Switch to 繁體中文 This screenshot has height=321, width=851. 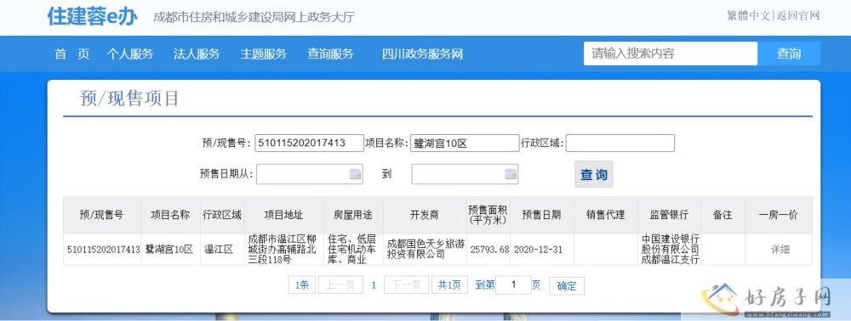pyautogui.click(x=748, y=15)
